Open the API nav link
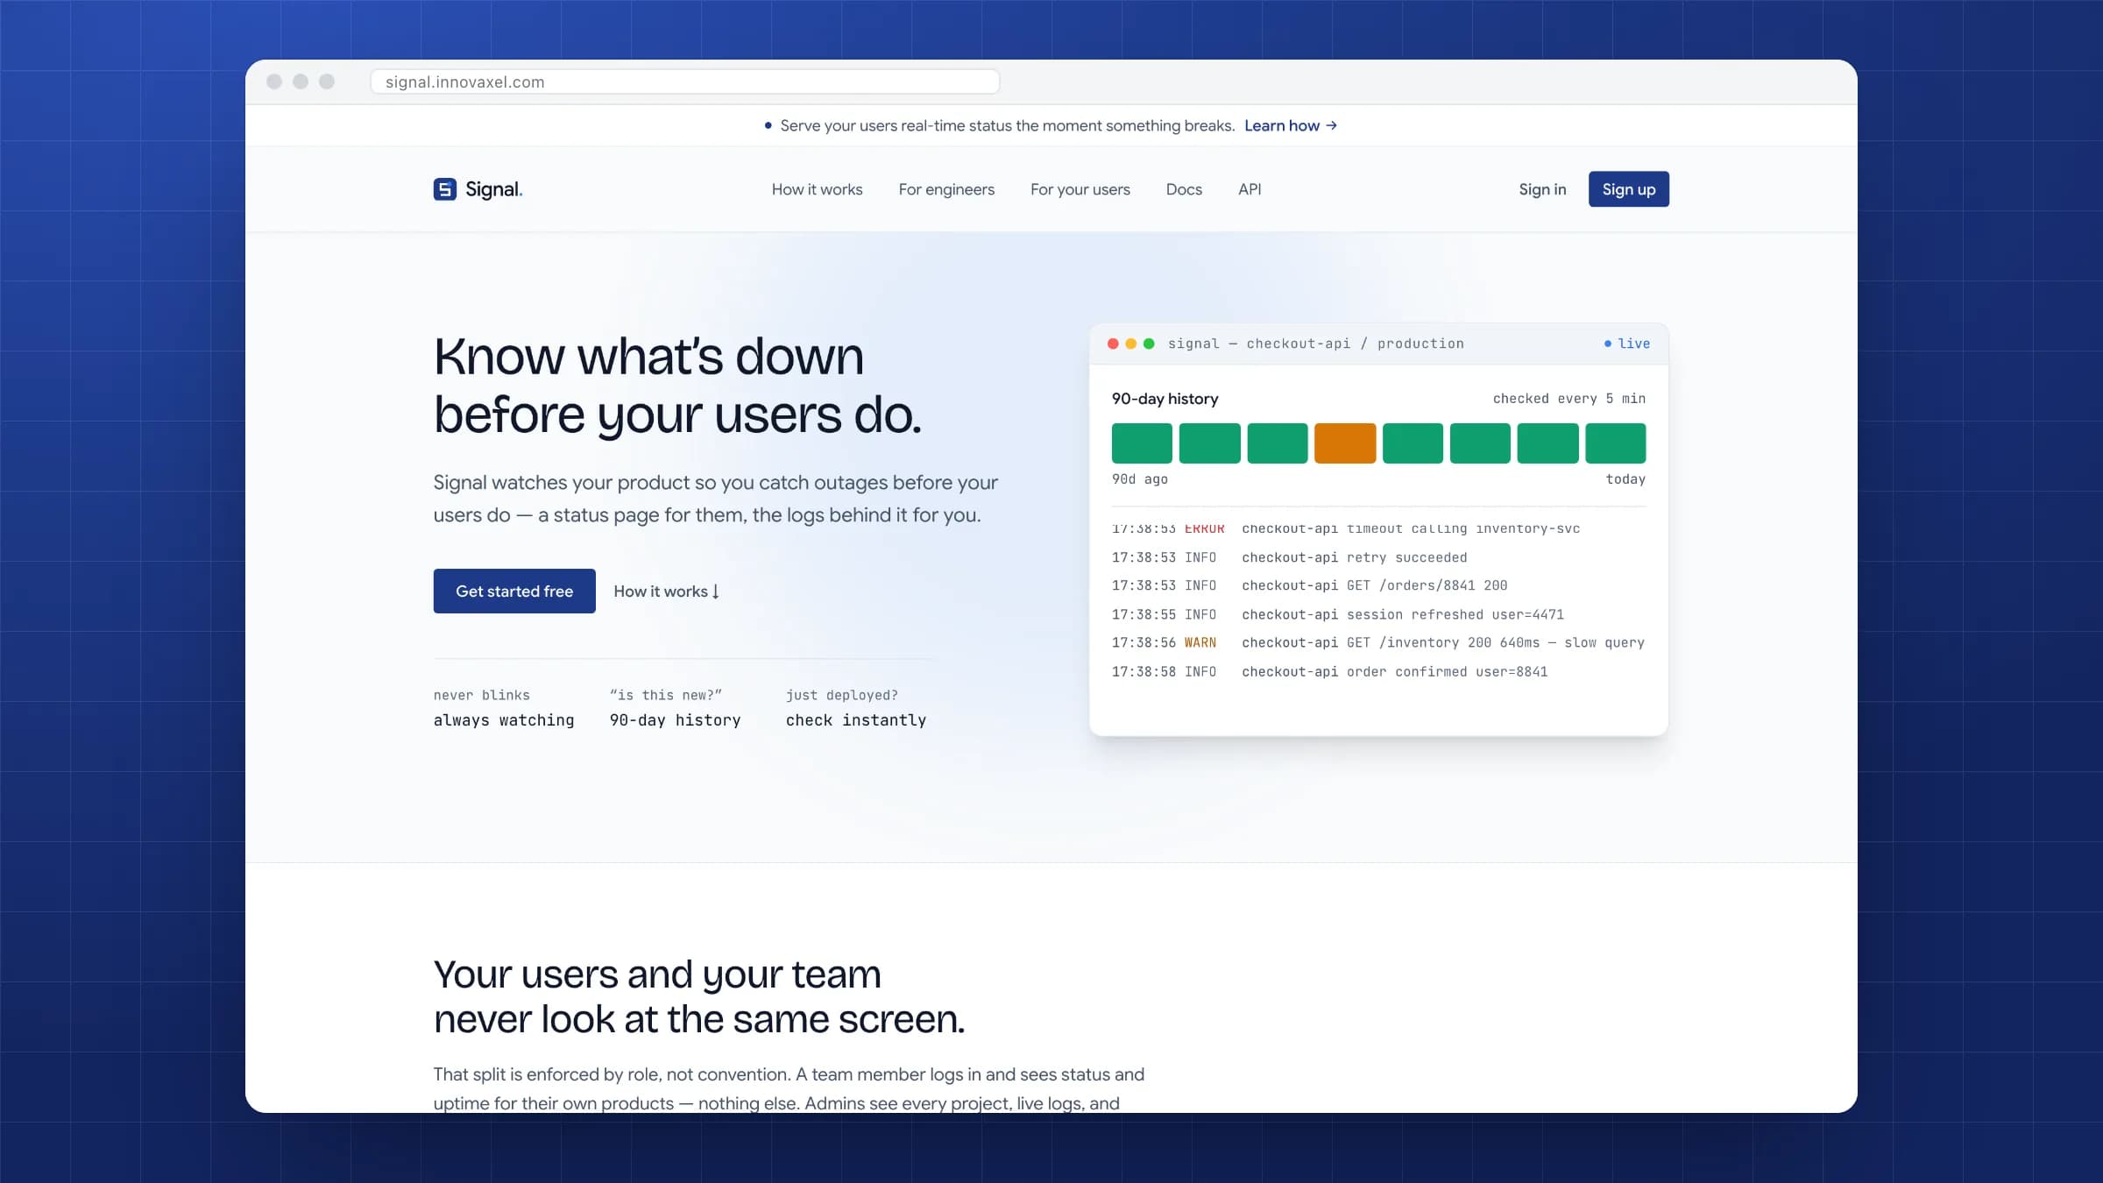Viewport: 2103px width, 1183px height. point(1250,189)
